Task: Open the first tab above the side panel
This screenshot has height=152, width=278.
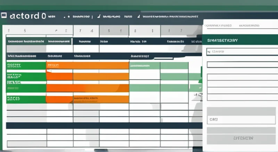Action: (x=218, y=25)
